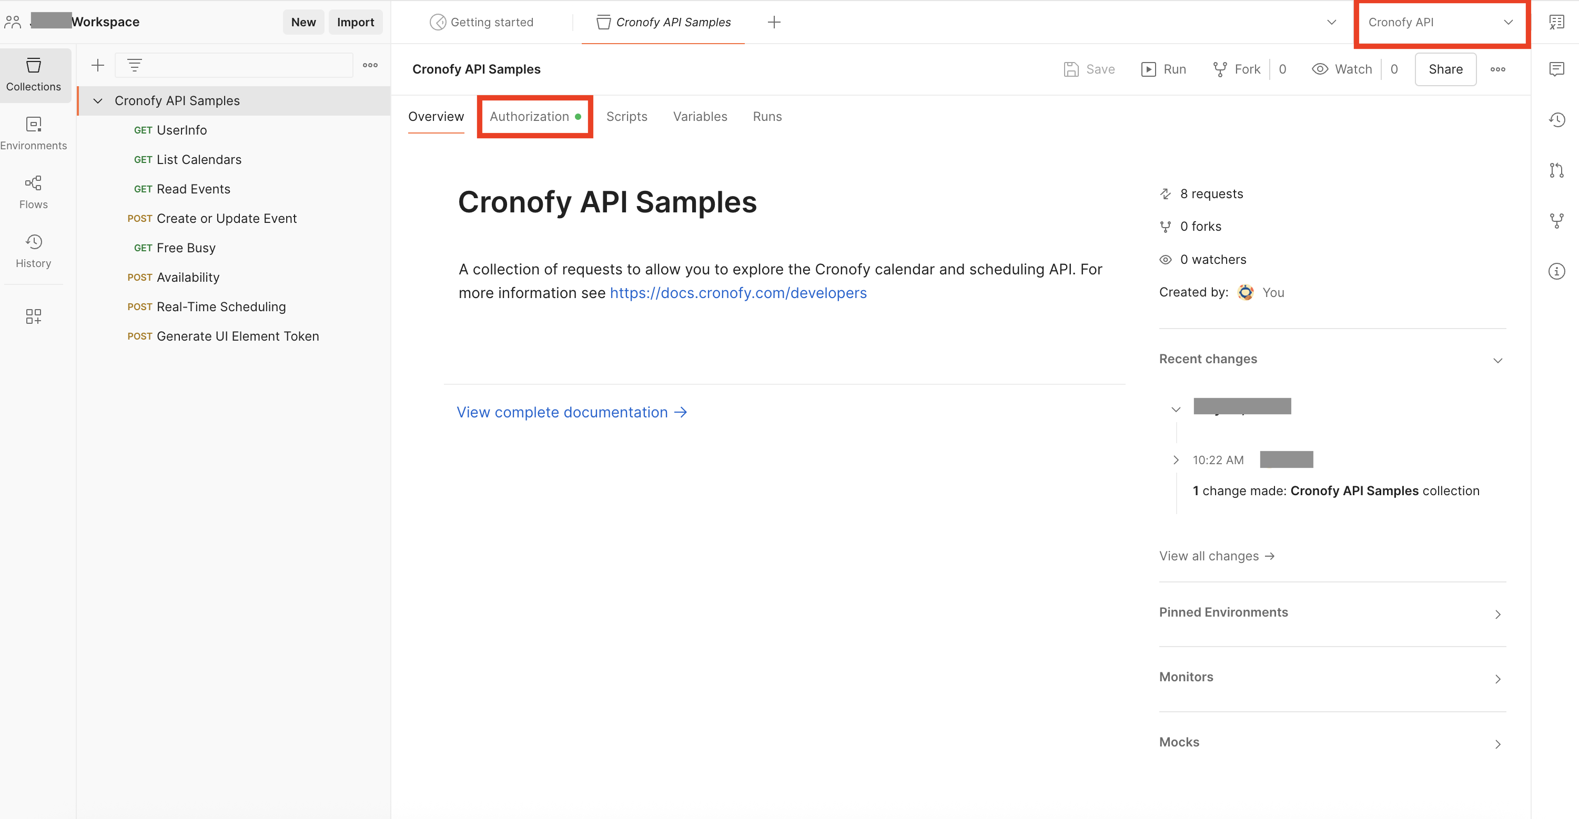Open the Environments sidebar panel
This screenshot has height=819, width=1579.
(x=34, y=133)
